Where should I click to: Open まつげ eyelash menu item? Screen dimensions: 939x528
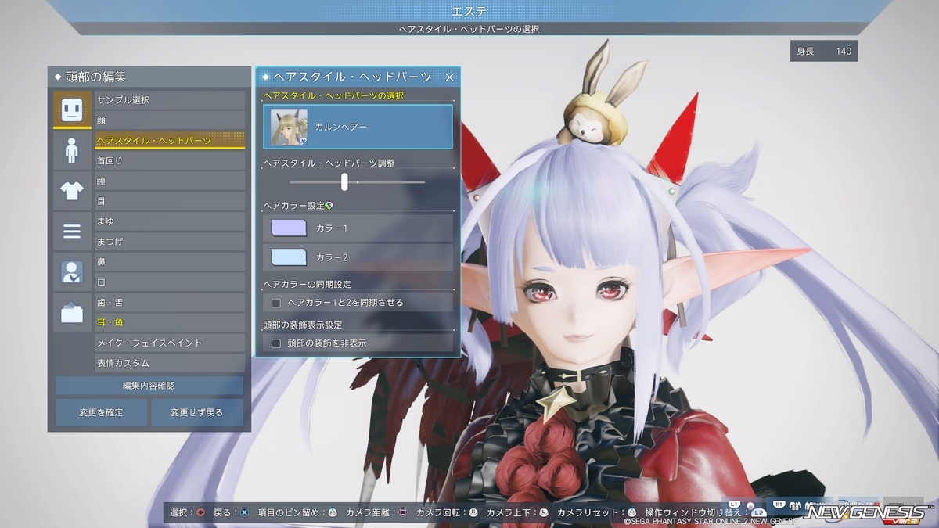pyautogui.click(x=170, y=242)
